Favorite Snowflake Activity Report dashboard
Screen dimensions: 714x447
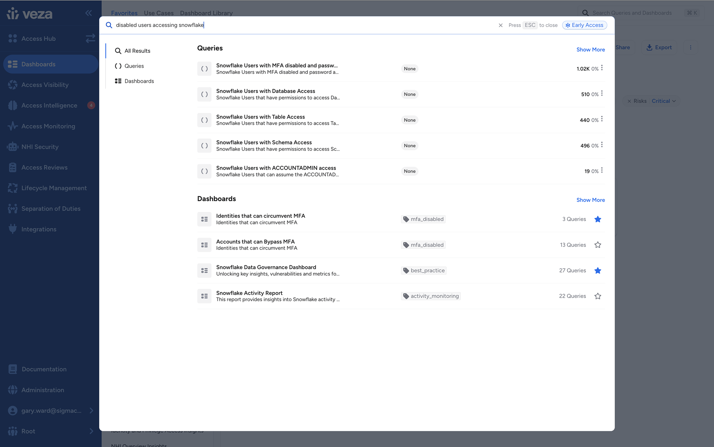point(597,296)
